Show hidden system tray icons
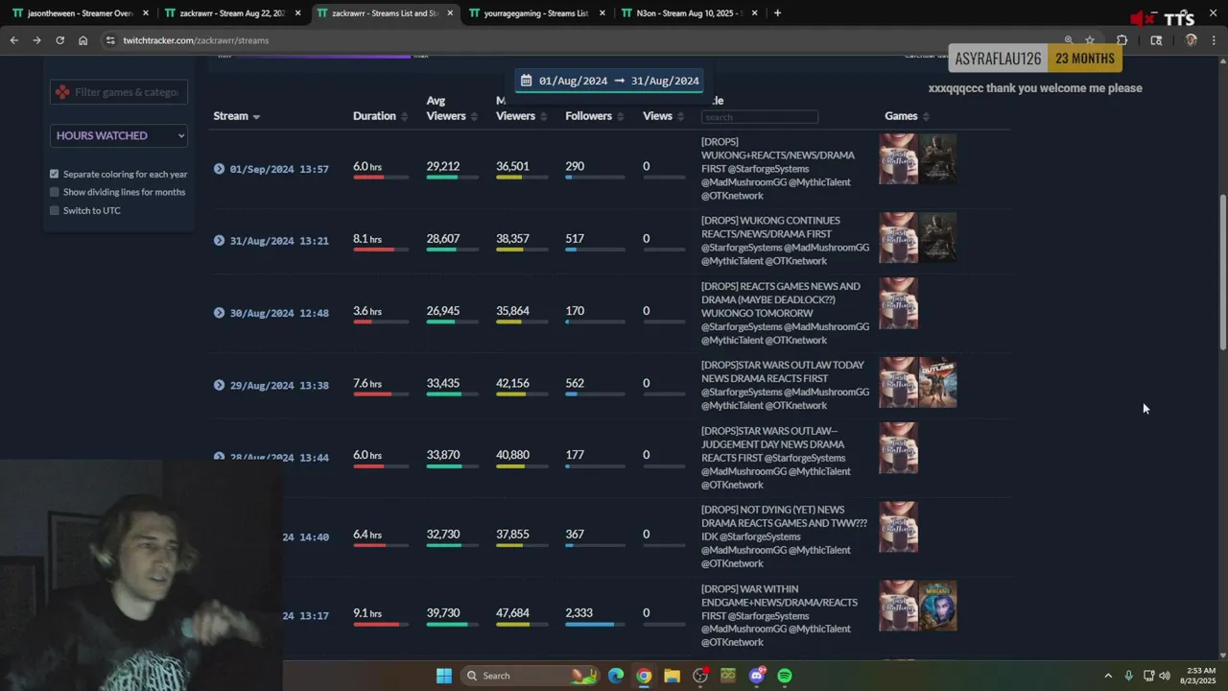Viewport: 1228px width, 691px height. pyautogui.click(x=1108, y=676)
